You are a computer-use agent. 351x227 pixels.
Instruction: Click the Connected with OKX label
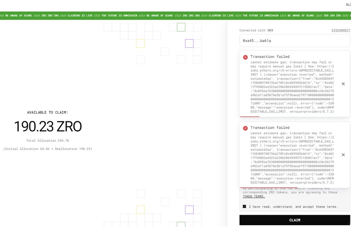click(256, 30)
